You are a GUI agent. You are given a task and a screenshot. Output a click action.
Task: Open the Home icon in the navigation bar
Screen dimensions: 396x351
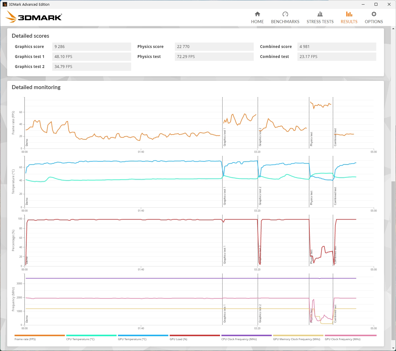coord(257,14)
